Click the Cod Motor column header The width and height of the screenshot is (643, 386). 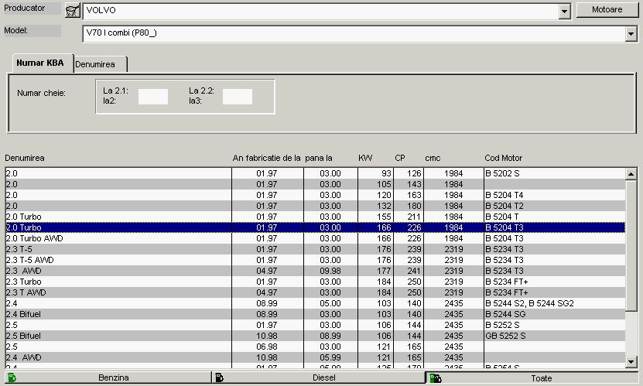click(x=503, y=158)
